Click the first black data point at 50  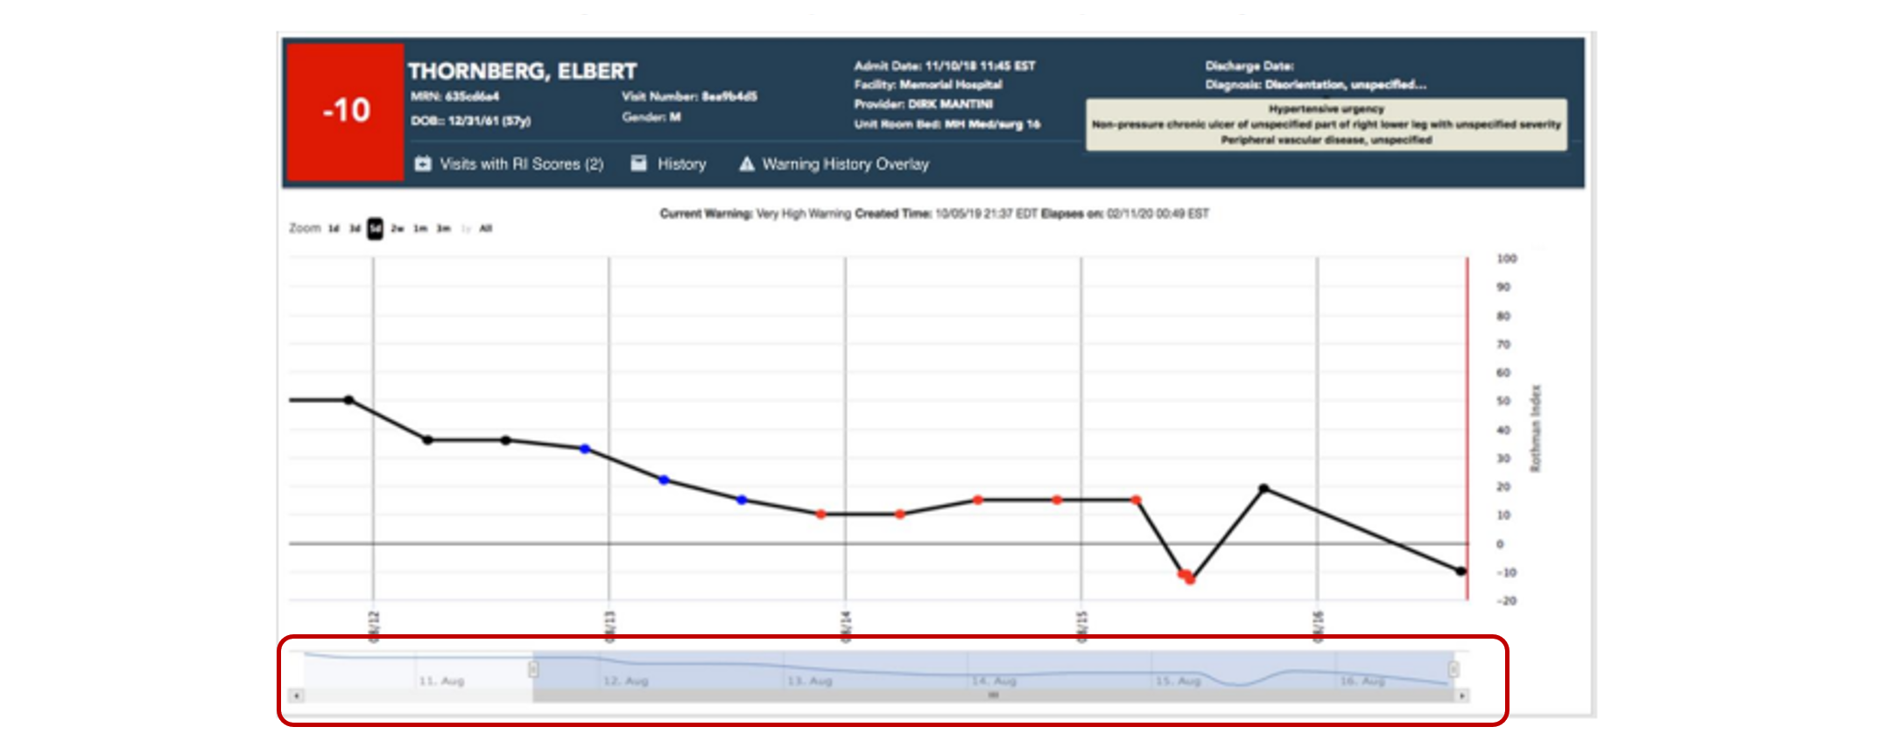pos(348,400)
